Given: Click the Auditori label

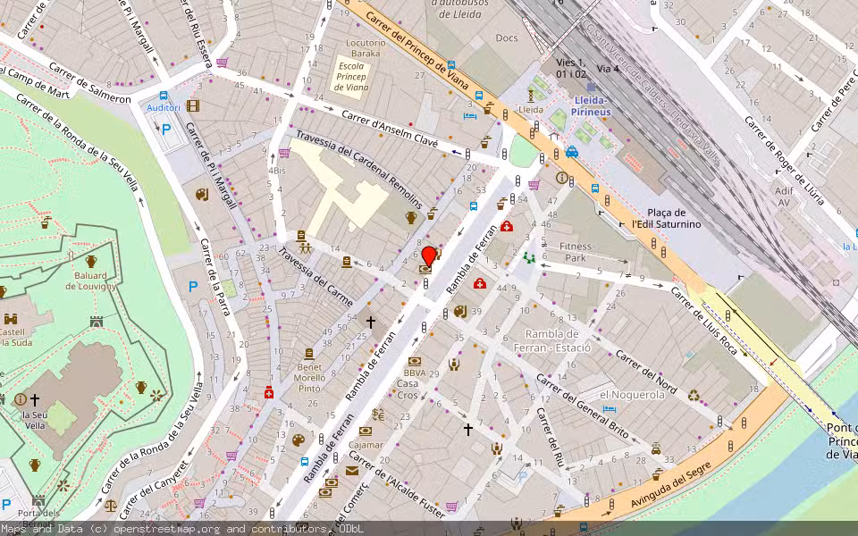Looking at the screenshot, I should click(x=163, y=106).
